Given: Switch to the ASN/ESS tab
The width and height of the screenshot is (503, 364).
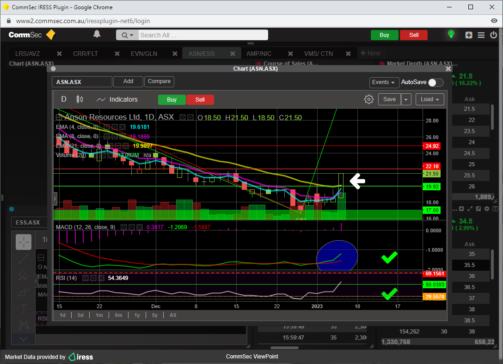Looking at the screenshot, I should 202,54.
